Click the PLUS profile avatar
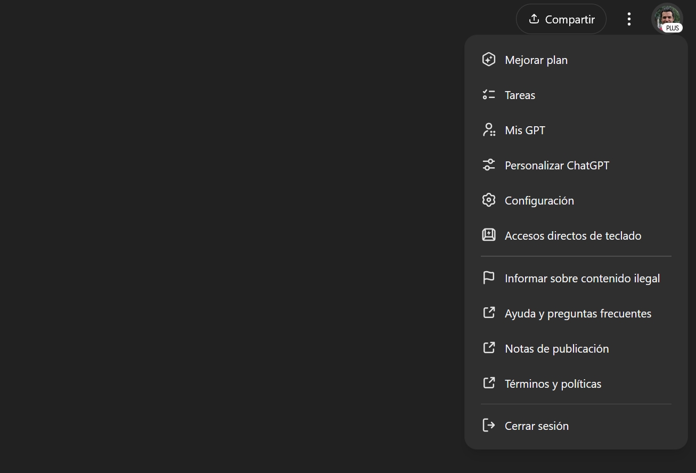696x473 pixels. pyautogui.click(x=667, y=19)
